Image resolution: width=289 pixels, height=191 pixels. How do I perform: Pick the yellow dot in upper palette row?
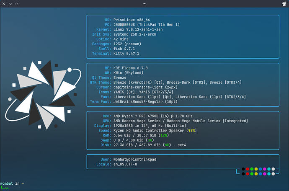[x=256, y=169]
